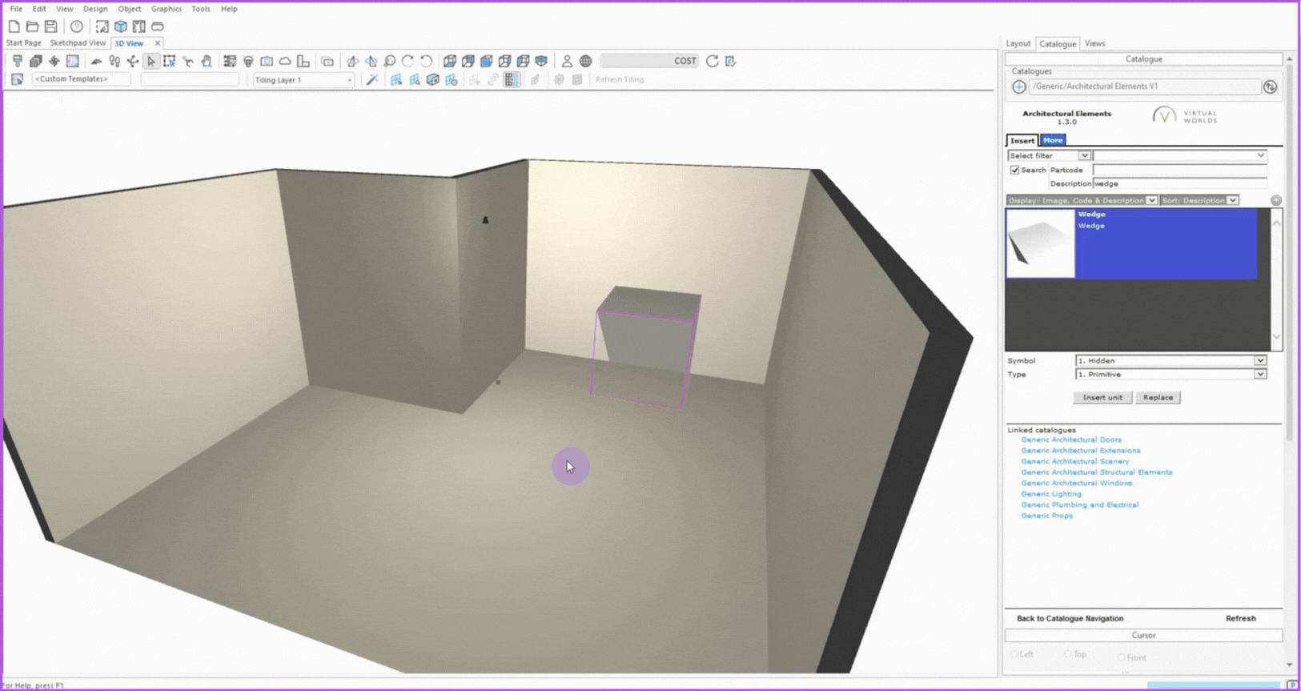Click the magic wand tiling icon
Viewport: 1301px width, 691px height.
pos(372,79)
